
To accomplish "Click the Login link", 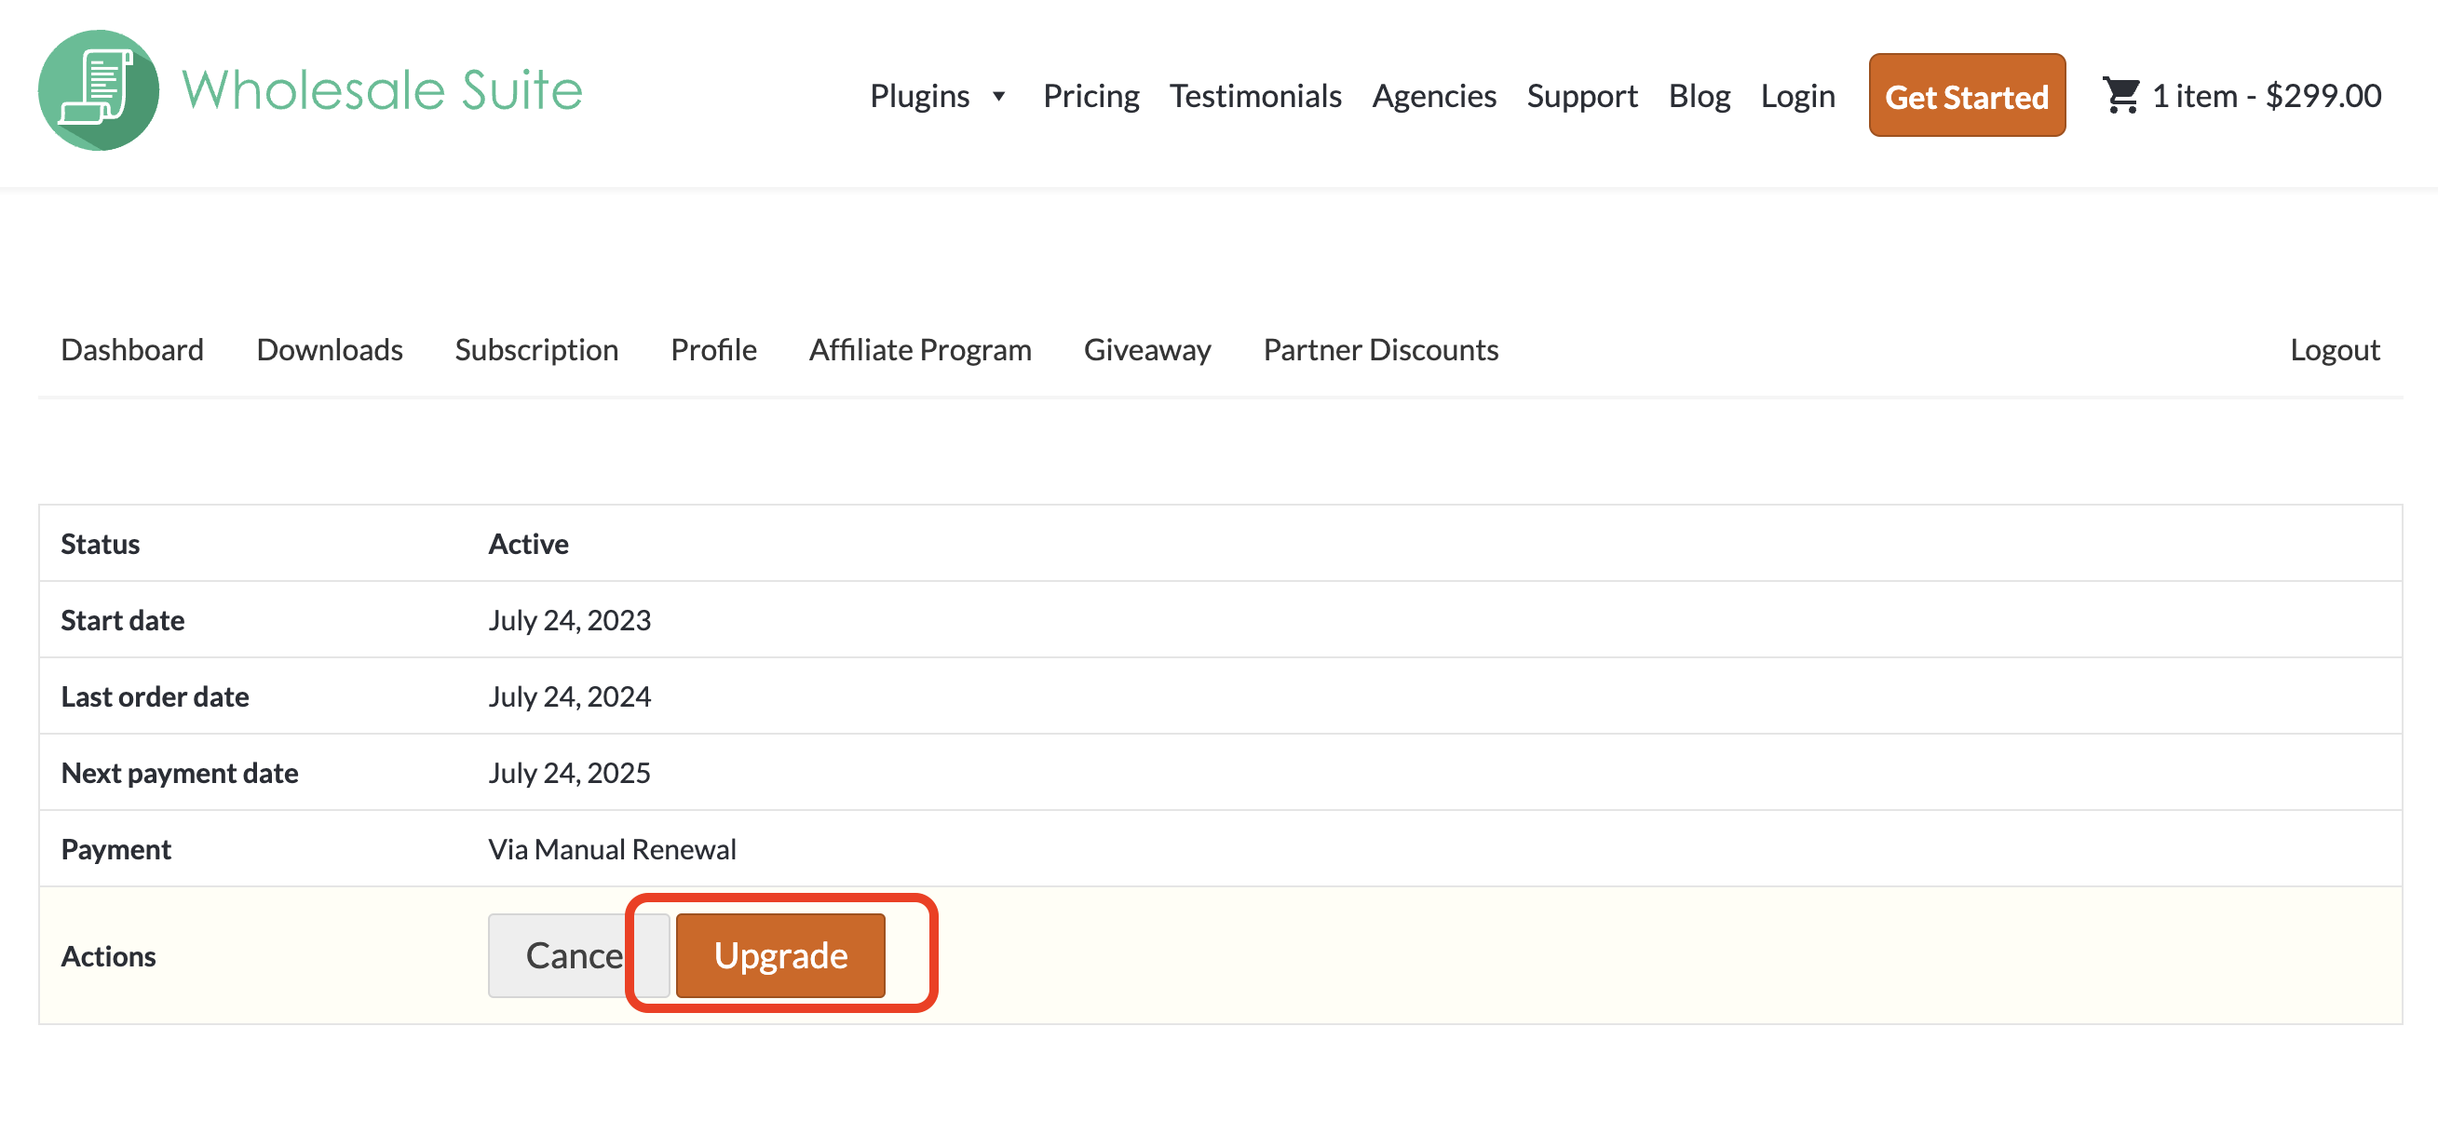I will 1797,96.
